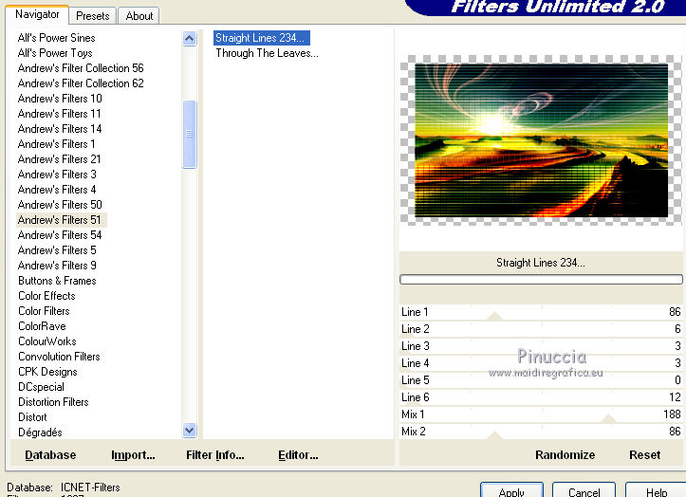Cancel the filter dialog
Viewport: 686px width, 497px height.
(x=584, y=491)
